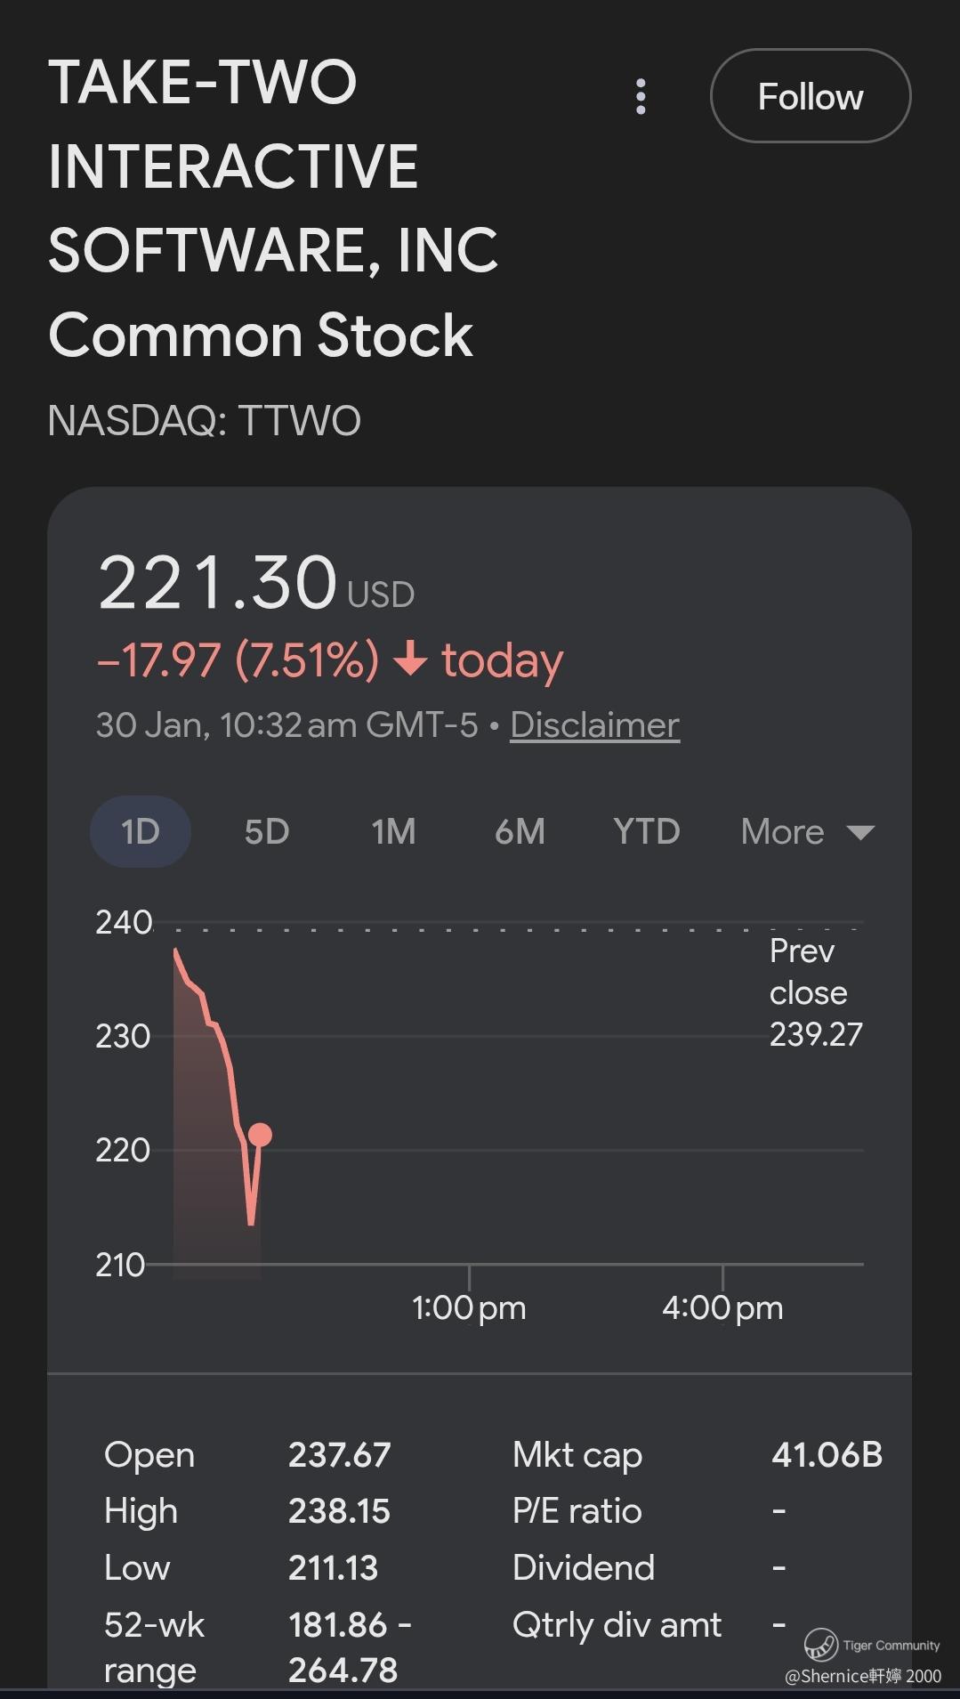The height and width of the screenshot is (1699, 960).
Task: Select the 1D chart range tab
Action: pyautogui.click(x=141, y=832)
